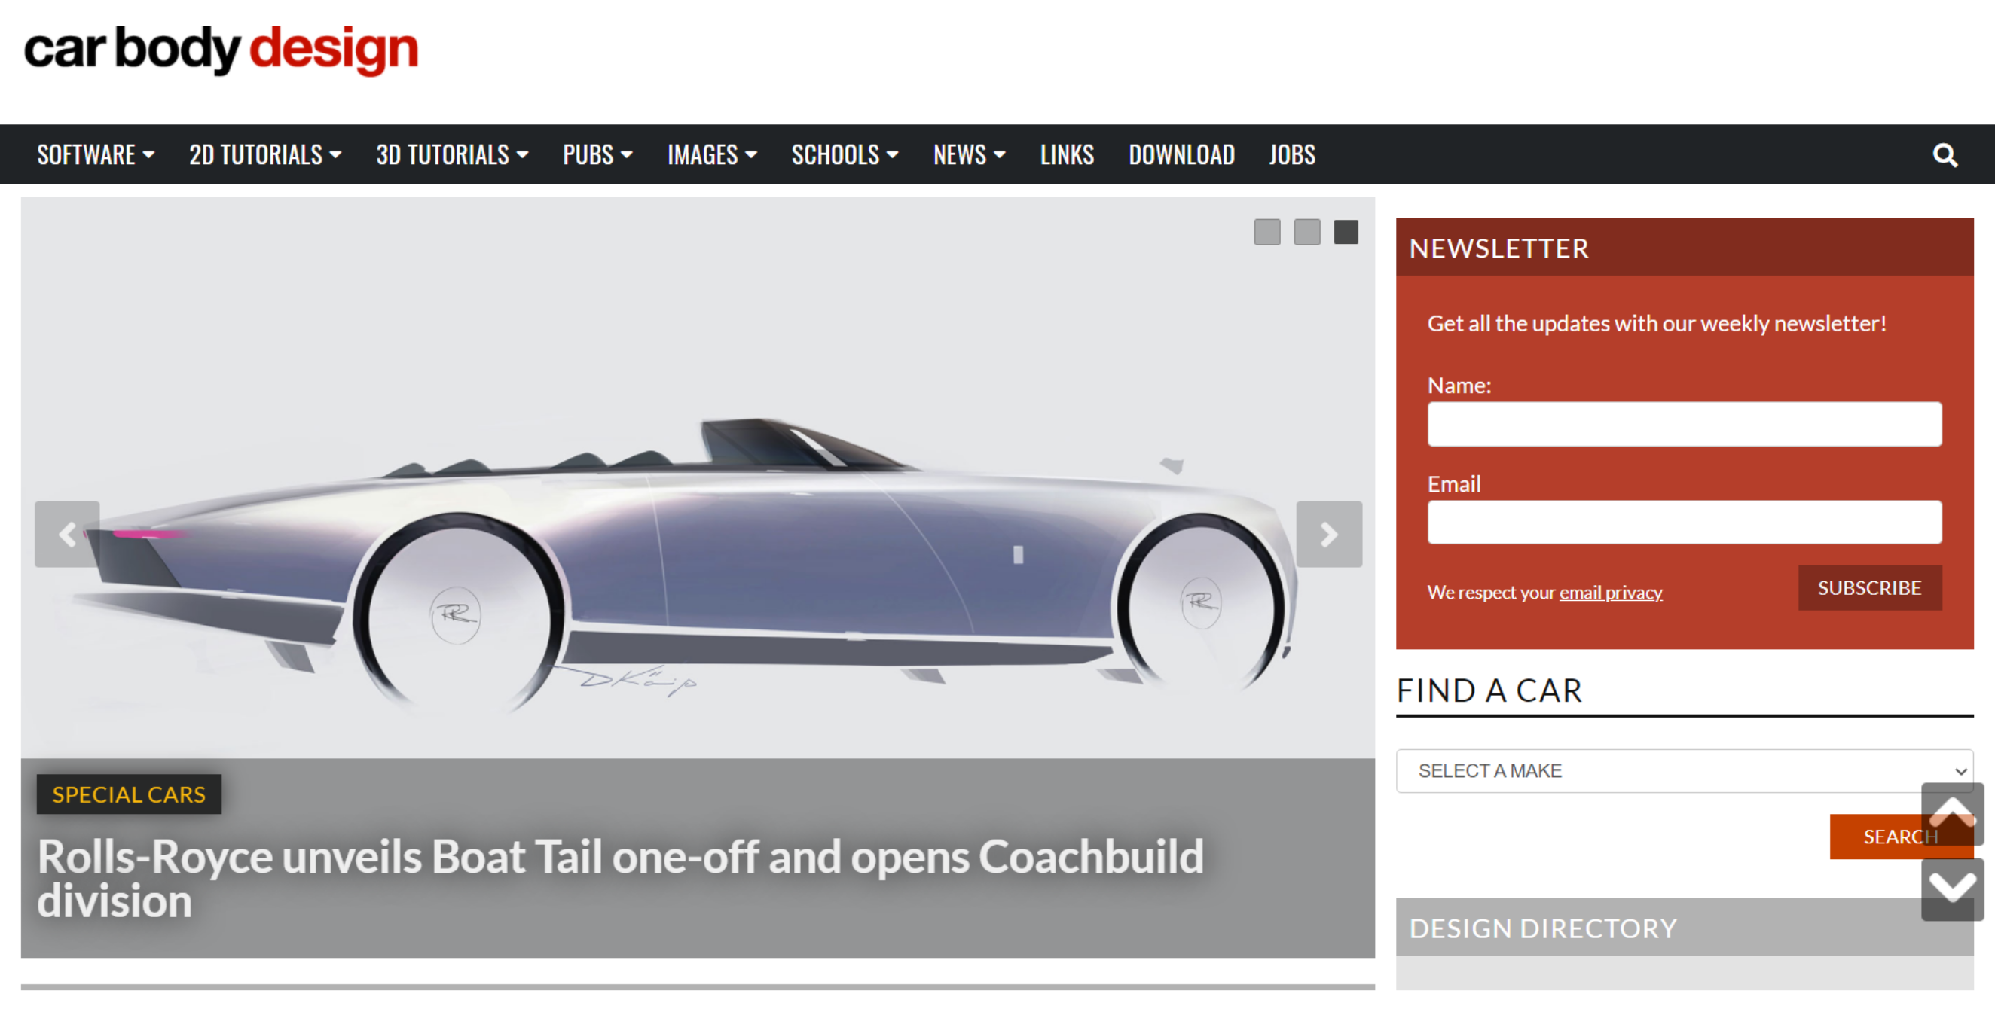Click the Newsletter heading

tap(1499, 248)
